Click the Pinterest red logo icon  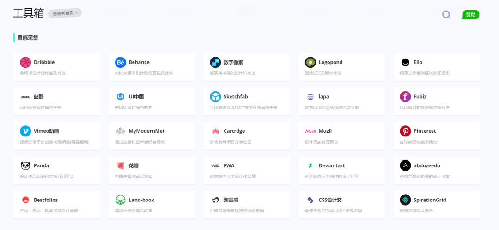point(405,131)
